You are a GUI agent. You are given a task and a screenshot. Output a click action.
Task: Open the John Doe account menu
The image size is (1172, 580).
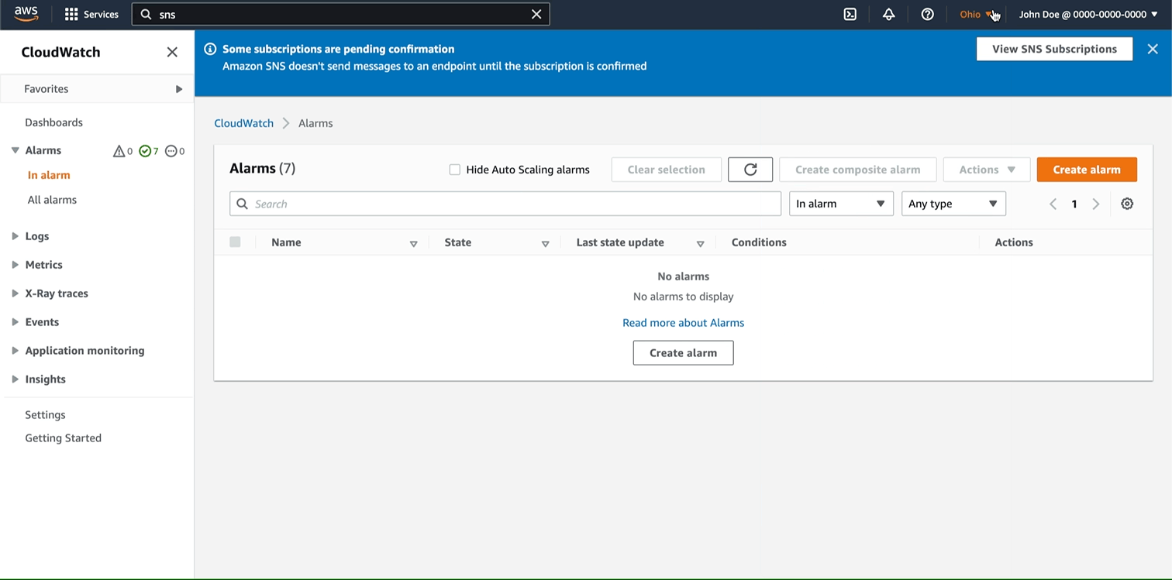coord(1083,14)
